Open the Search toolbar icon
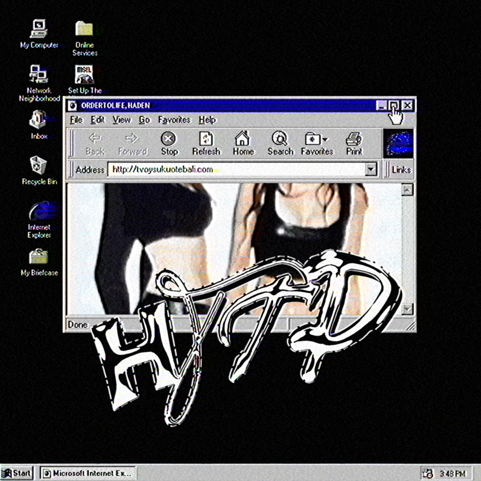The height and width of the screenshot is (481, 481). click(x=279, y=139)
